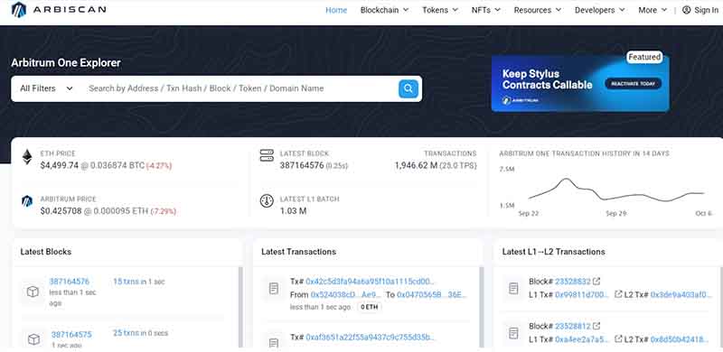
Task: Click the document icon for Tx 0xaf3651a22f55a
Action: (274, 343)
